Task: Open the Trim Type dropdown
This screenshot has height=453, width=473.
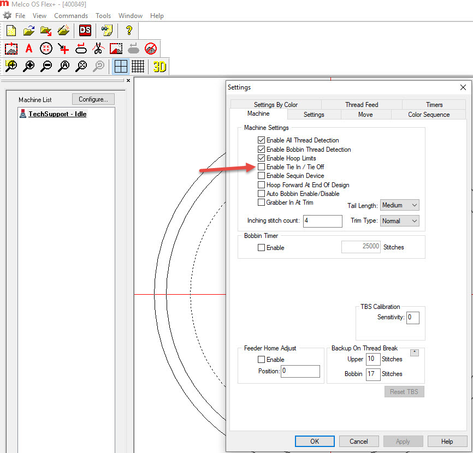Action: pyautogui.click(x=400, y=221)
